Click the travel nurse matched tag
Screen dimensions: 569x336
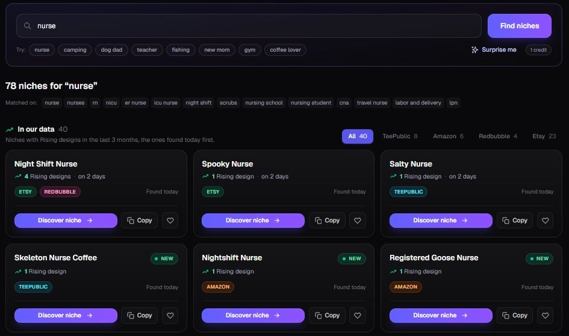click(372, 103)
